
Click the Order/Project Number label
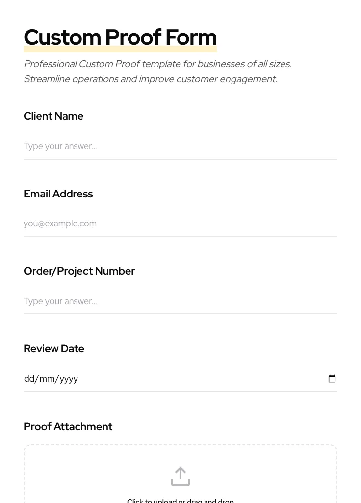(79, 271)
